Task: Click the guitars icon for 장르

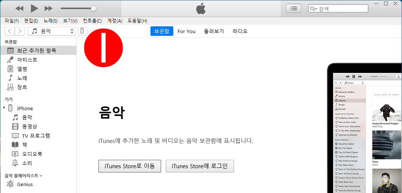Action: pos(10,87)
